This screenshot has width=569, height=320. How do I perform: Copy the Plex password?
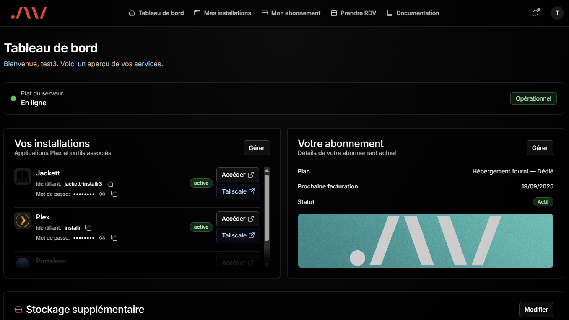(x=114, y=237)
